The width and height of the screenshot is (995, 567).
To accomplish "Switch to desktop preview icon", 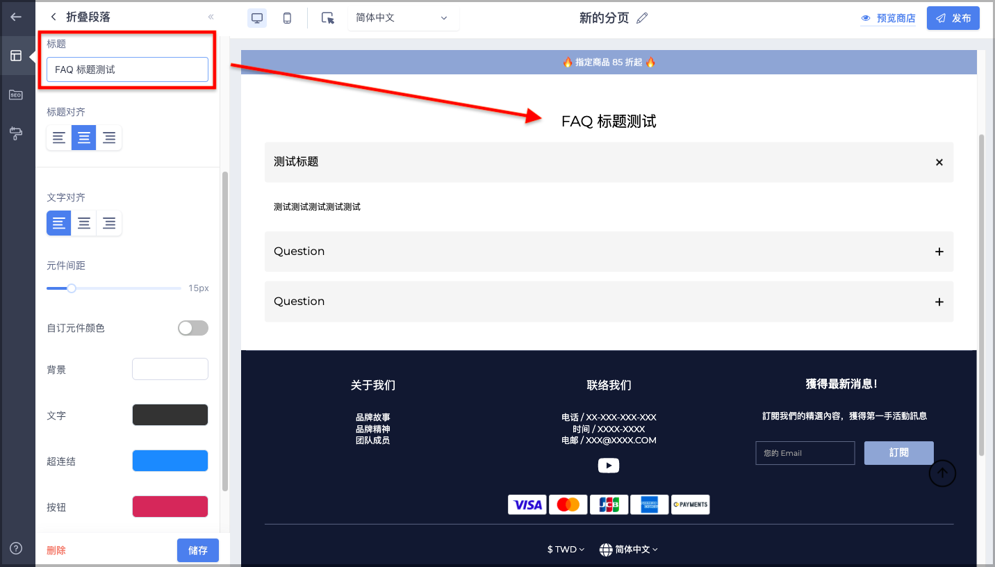I will coord(257,18).
